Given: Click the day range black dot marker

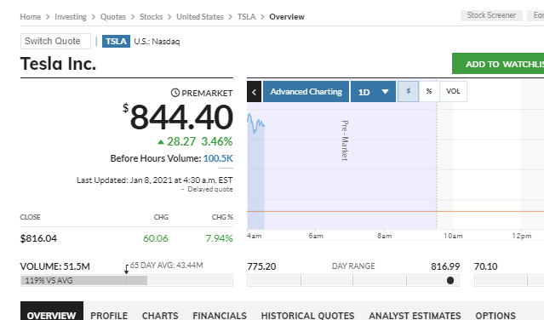Looking at the screenshot, I should pos(450,281).
